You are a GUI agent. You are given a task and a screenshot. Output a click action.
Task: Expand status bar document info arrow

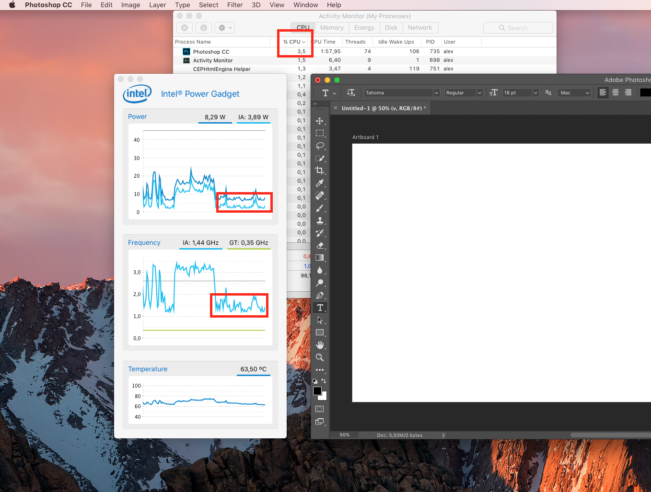tap(443, 435)
